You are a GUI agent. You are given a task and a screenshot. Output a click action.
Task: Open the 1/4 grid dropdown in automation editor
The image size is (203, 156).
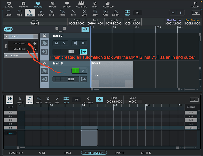pos(76,100)
